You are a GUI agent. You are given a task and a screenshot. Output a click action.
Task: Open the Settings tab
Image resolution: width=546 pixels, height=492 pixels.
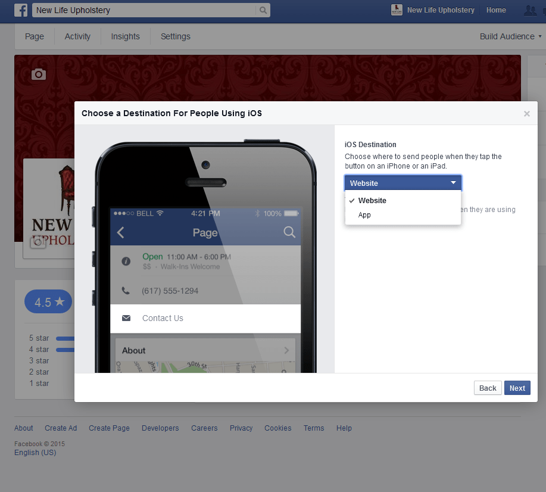coord(176,36)
